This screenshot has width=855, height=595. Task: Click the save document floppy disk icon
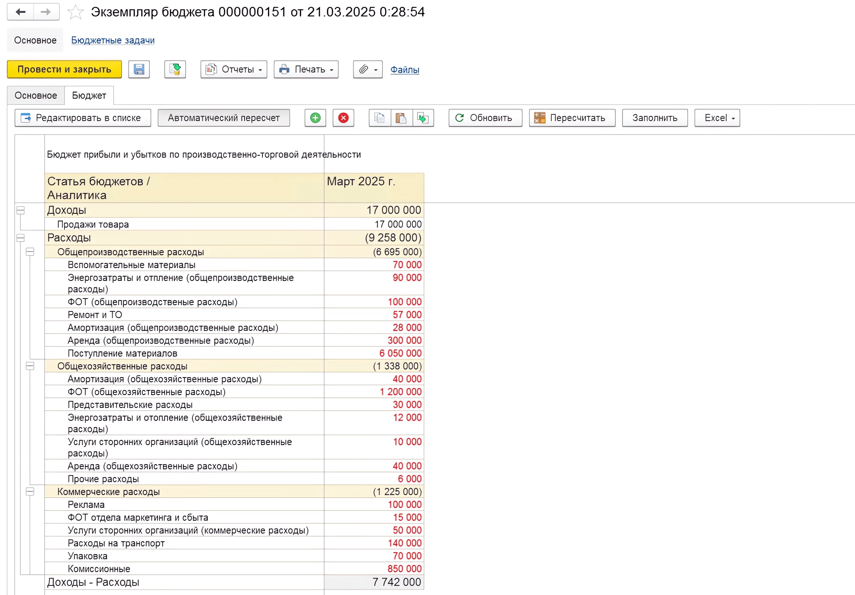[139, 69]
